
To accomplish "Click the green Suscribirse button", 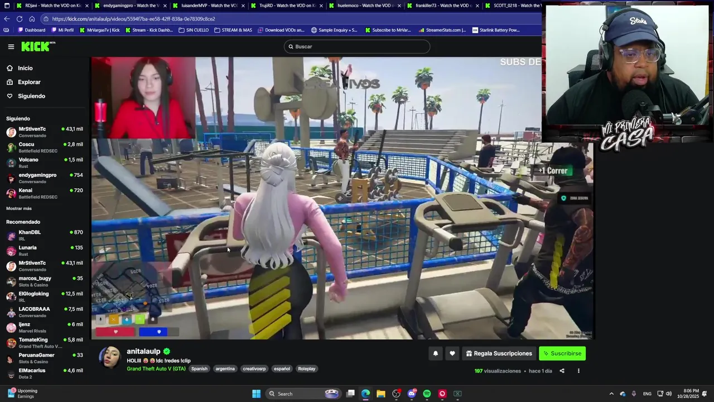I will [562, 353].
